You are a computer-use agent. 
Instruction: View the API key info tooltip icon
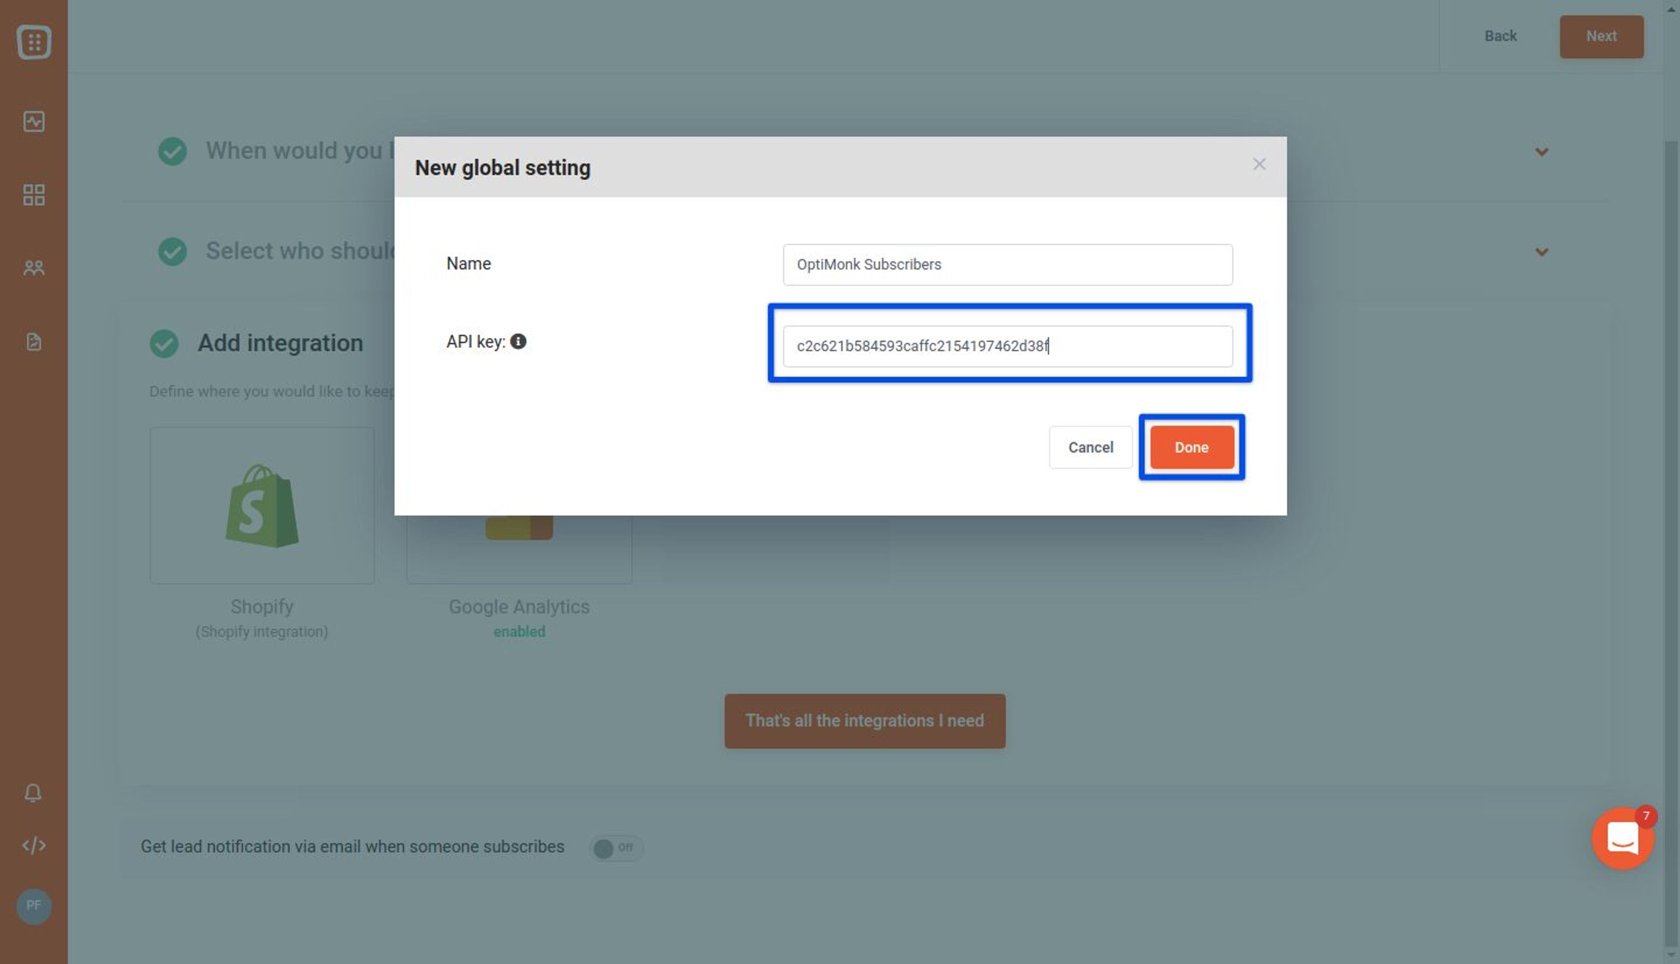click(519, 341)
